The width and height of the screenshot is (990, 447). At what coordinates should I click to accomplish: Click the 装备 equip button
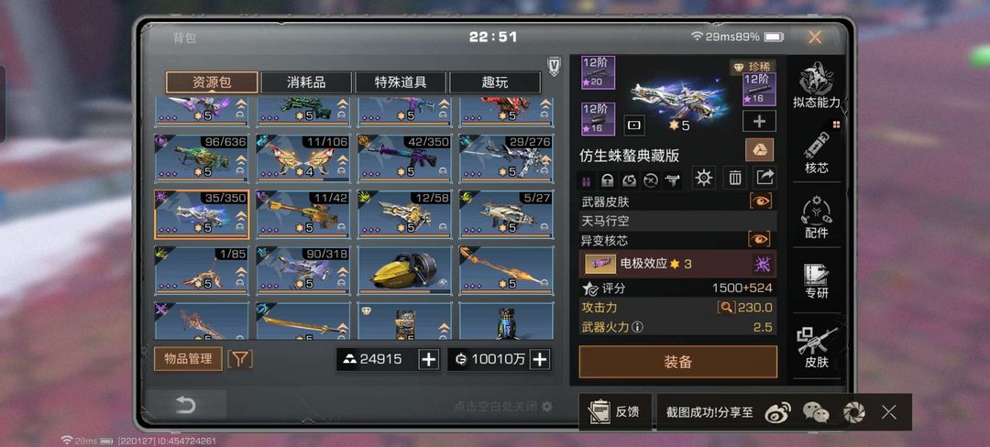pos(678,362)
